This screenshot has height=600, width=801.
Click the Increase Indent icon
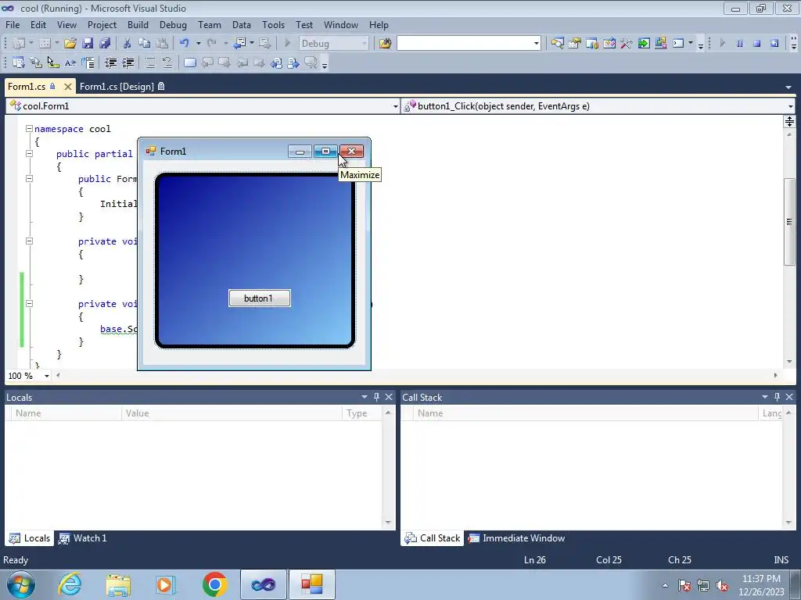point(128,62)
